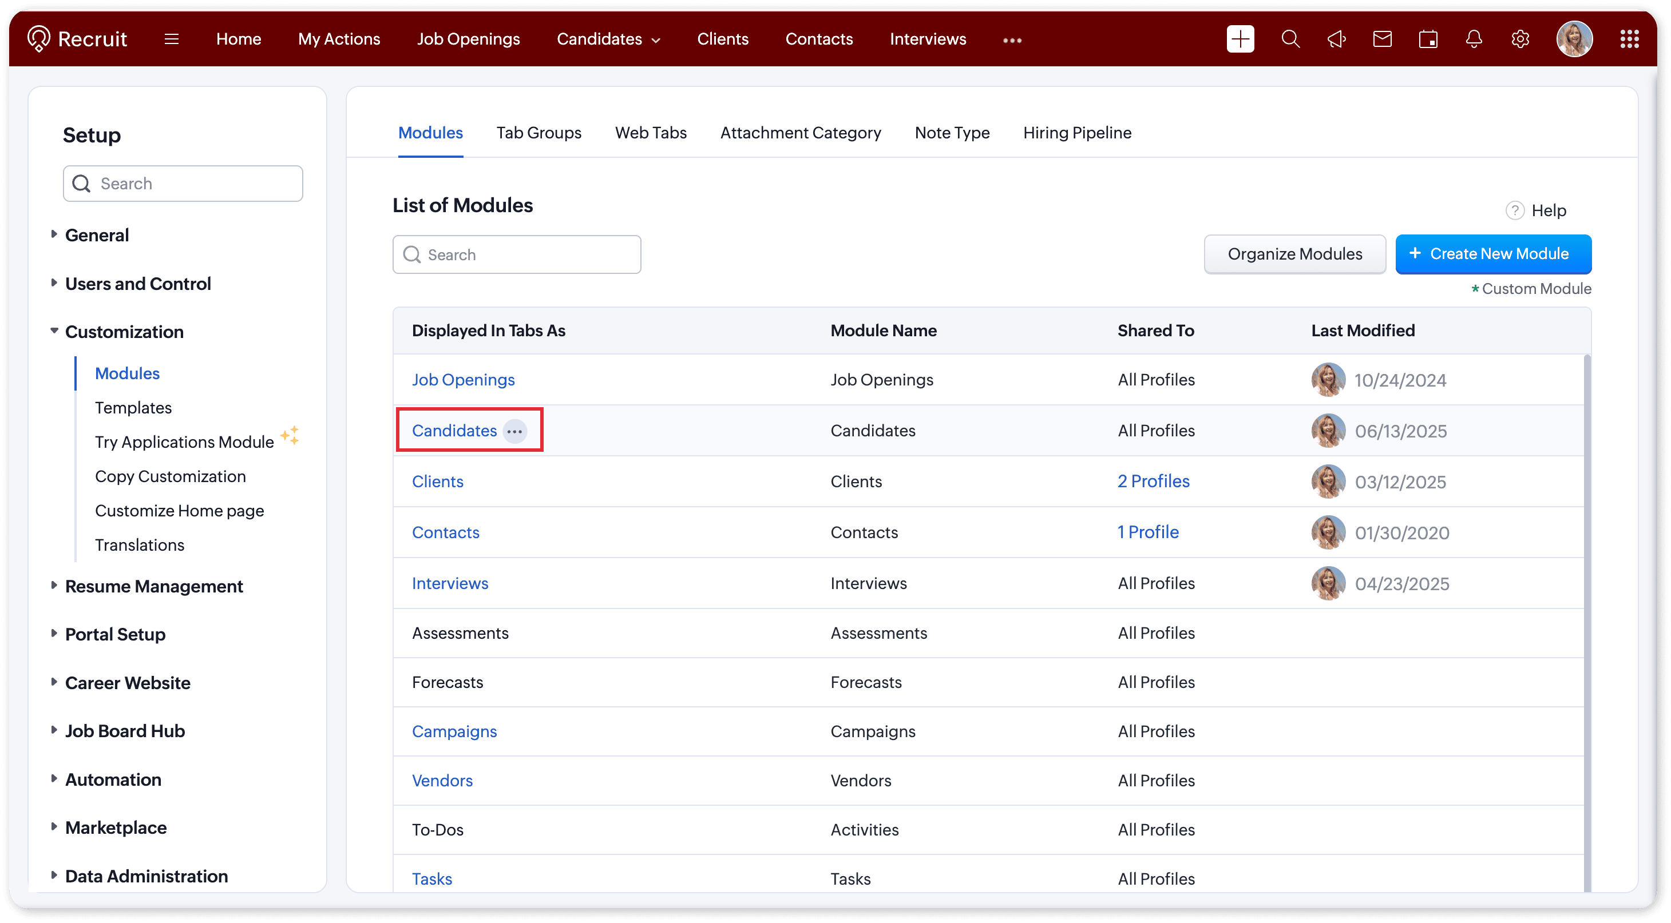Open the apps grid launcher icon
The width and height of the screenshot is (1671, 923).
point(1629,39)
